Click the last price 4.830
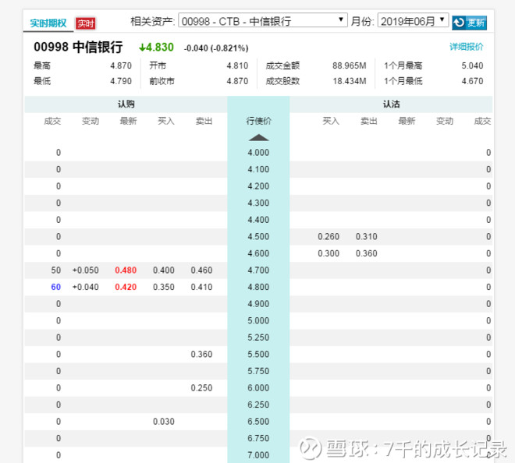 (160, 48)
